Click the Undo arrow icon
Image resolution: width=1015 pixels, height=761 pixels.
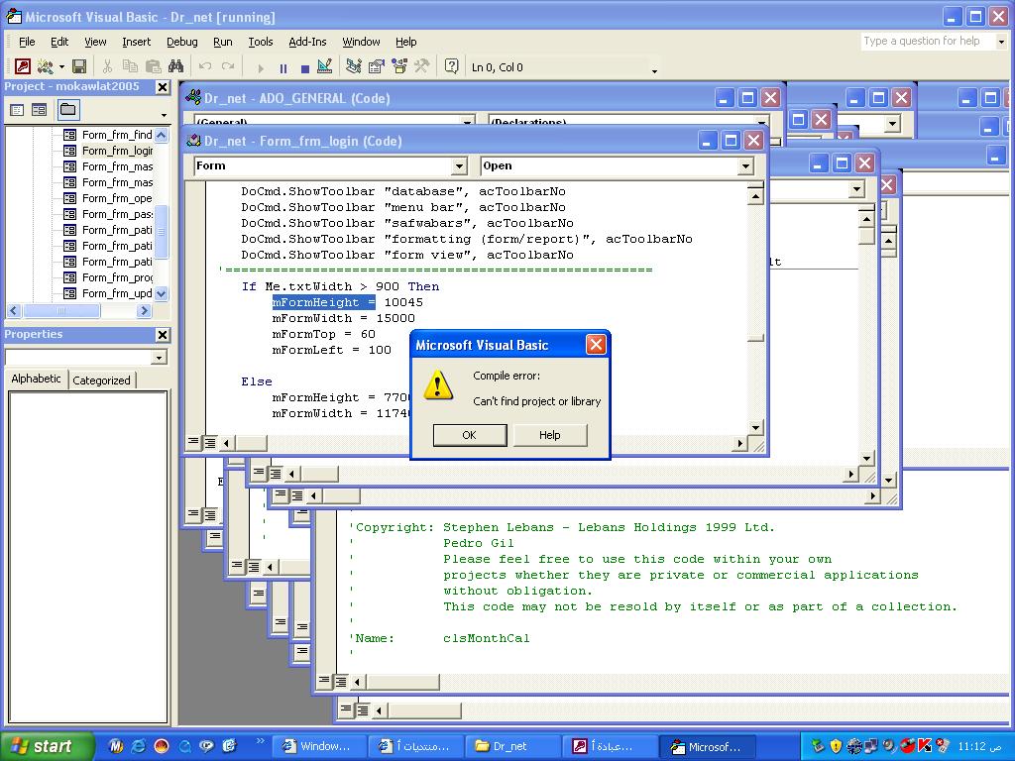(205, 66)
